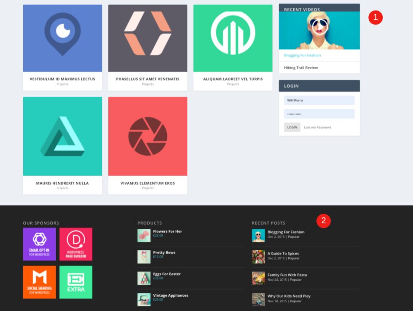Click the Extra theme sponsor icon
The width and height of the screenshot is (413, 311).
coord(76,282)
